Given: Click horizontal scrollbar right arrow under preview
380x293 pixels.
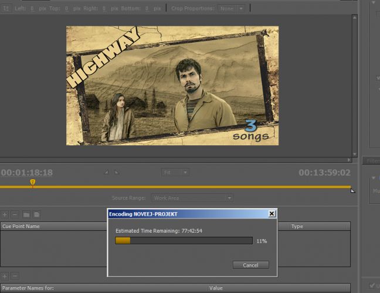Looking at the screenshot, I should point(349,160).
